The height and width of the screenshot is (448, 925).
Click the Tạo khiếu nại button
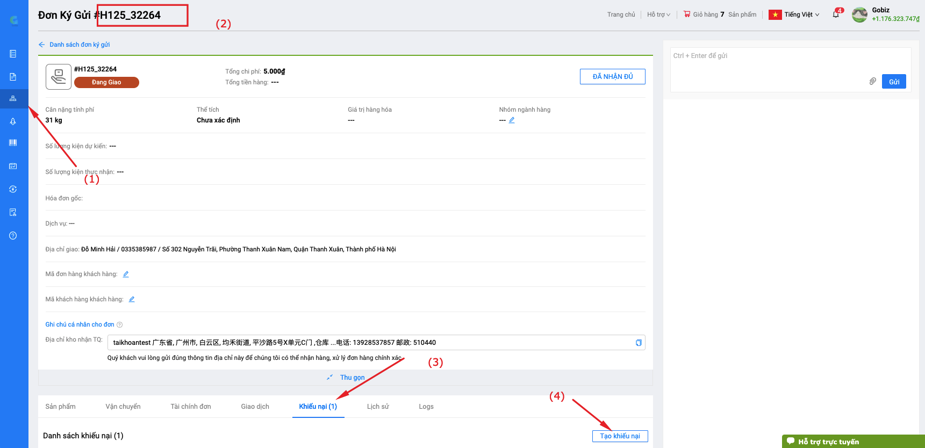(x=620, y=436)
